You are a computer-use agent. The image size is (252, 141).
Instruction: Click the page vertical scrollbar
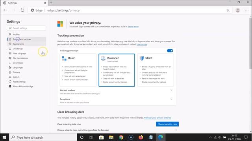pyautogui.click(x=250, y=43)
